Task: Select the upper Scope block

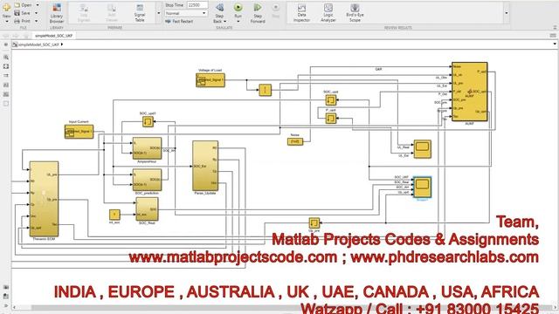Action: pyautogui.click(x=423, y=149)
